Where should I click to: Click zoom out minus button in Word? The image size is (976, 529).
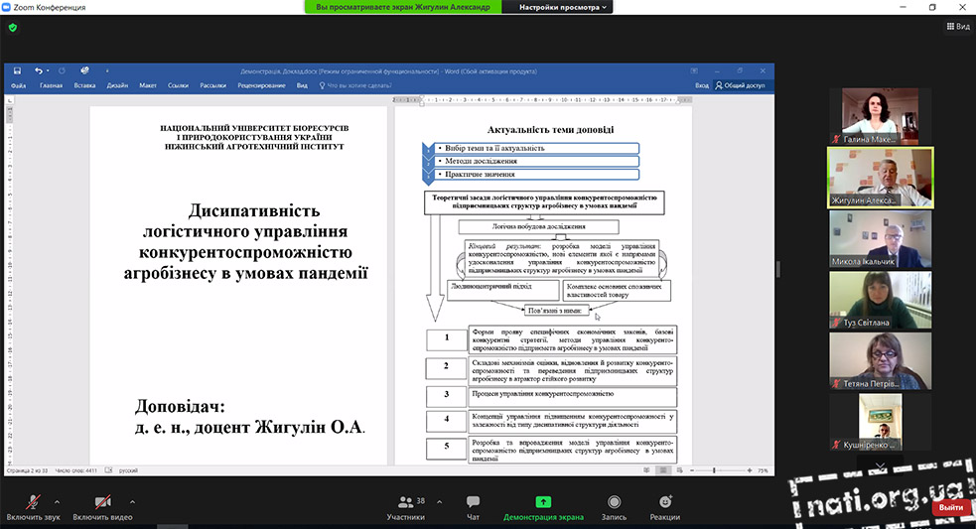[x=692, y=470]
